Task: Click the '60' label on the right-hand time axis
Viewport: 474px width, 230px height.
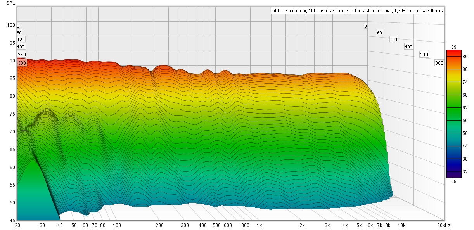Action: (379, 33)
